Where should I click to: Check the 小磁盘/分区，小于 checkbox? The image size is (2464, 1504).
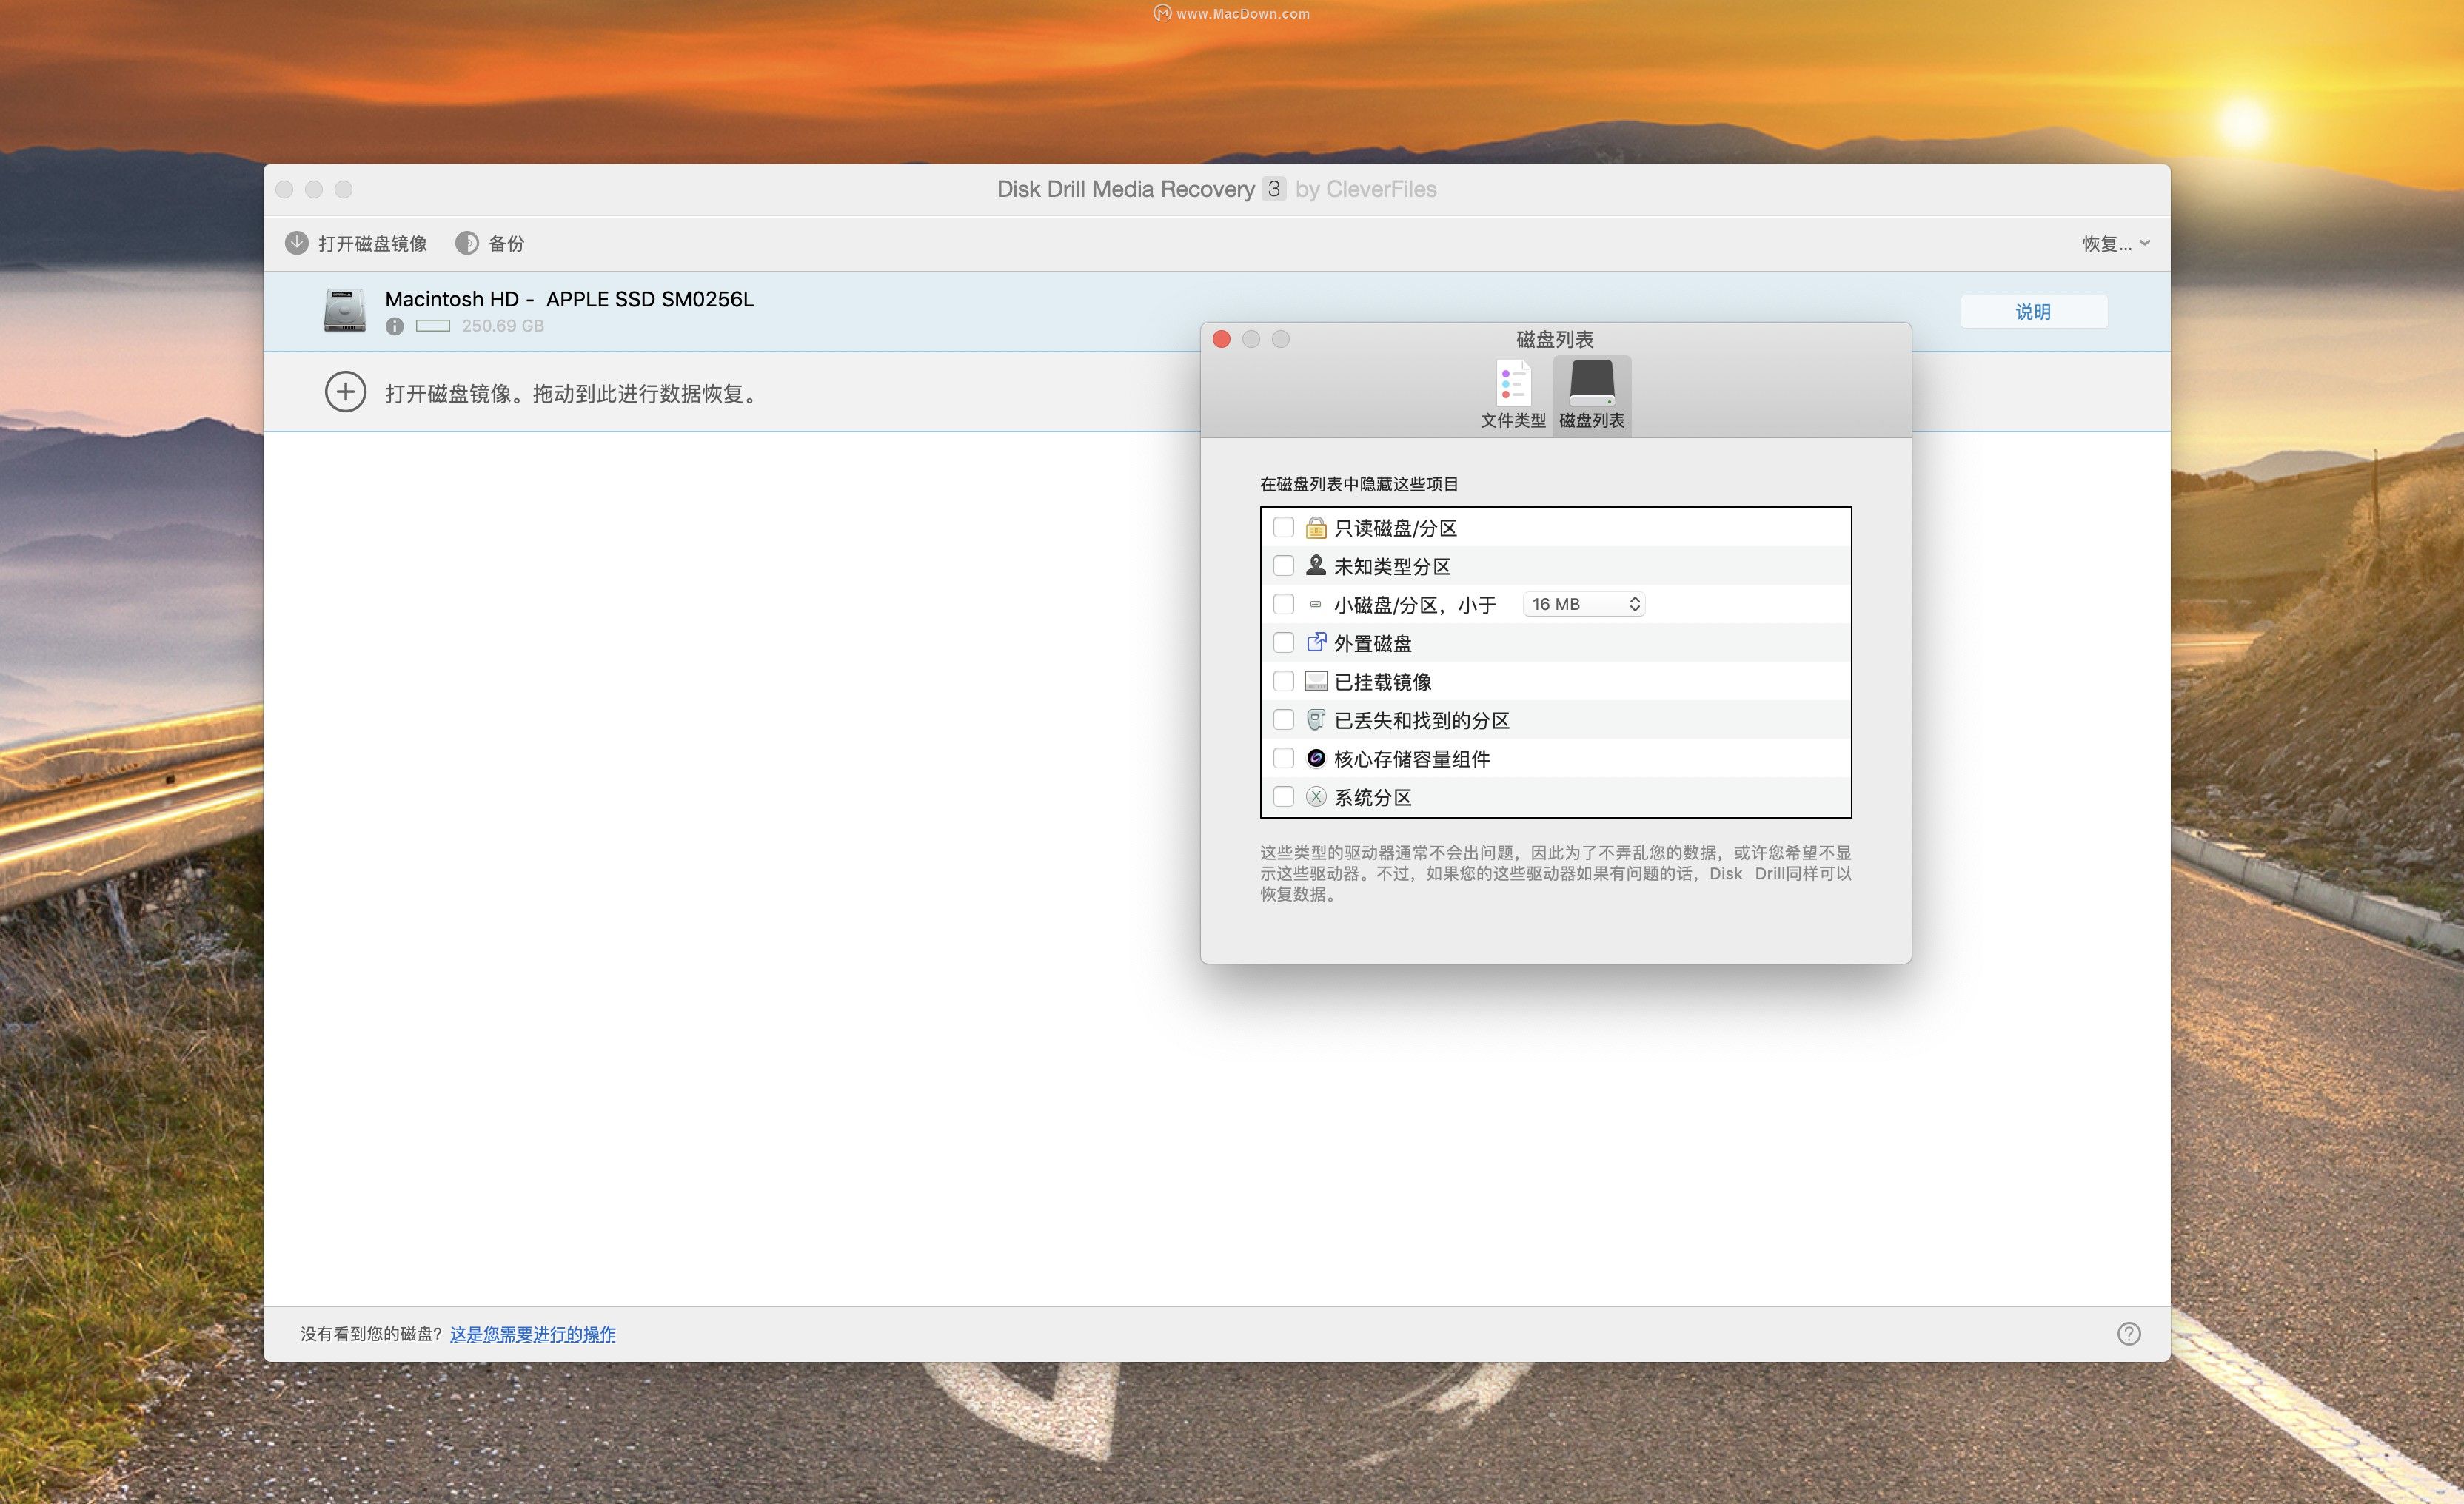[x=1283, y=604]
